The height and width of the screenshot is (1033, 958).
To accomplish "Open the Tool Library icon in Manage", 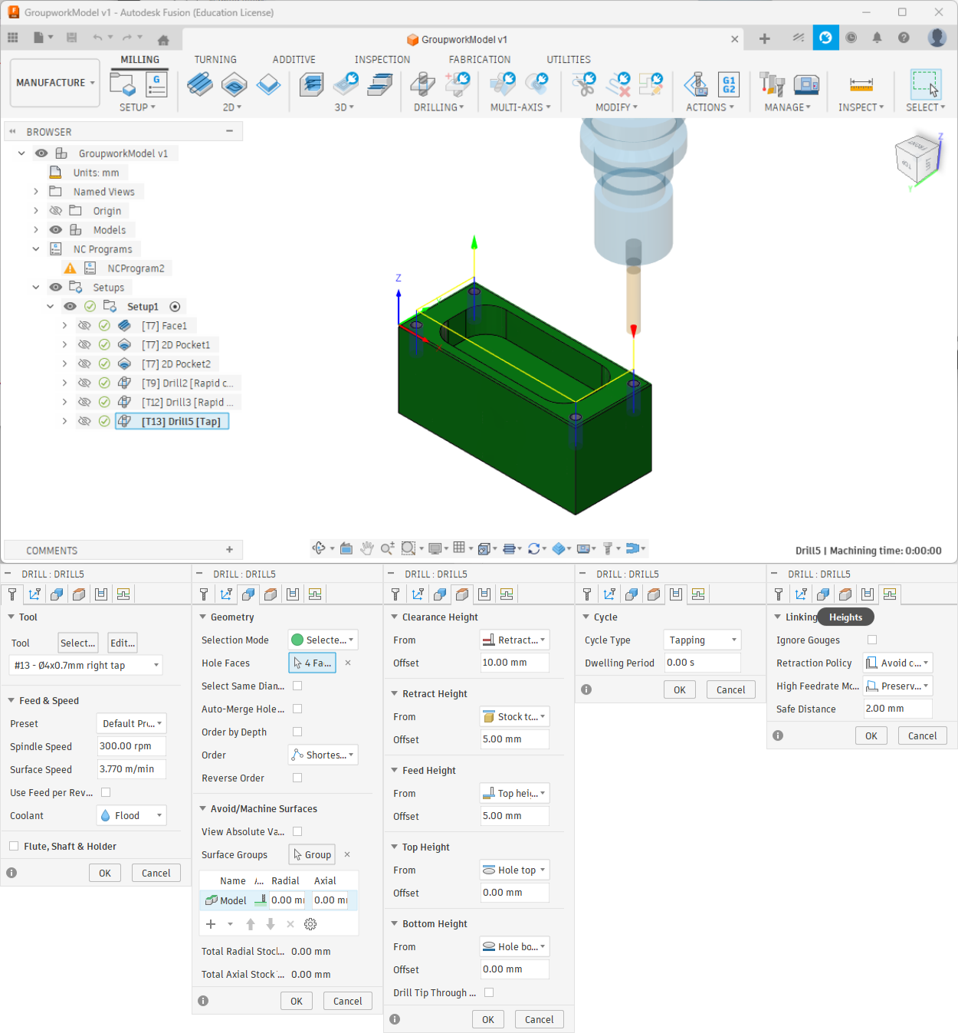I will click(772, 84).
